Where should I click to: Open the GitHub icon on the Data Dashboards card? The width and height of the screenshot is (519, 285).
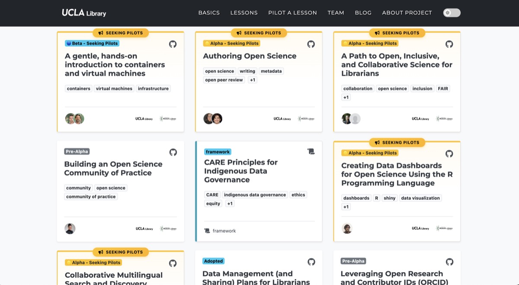[449, 154]
